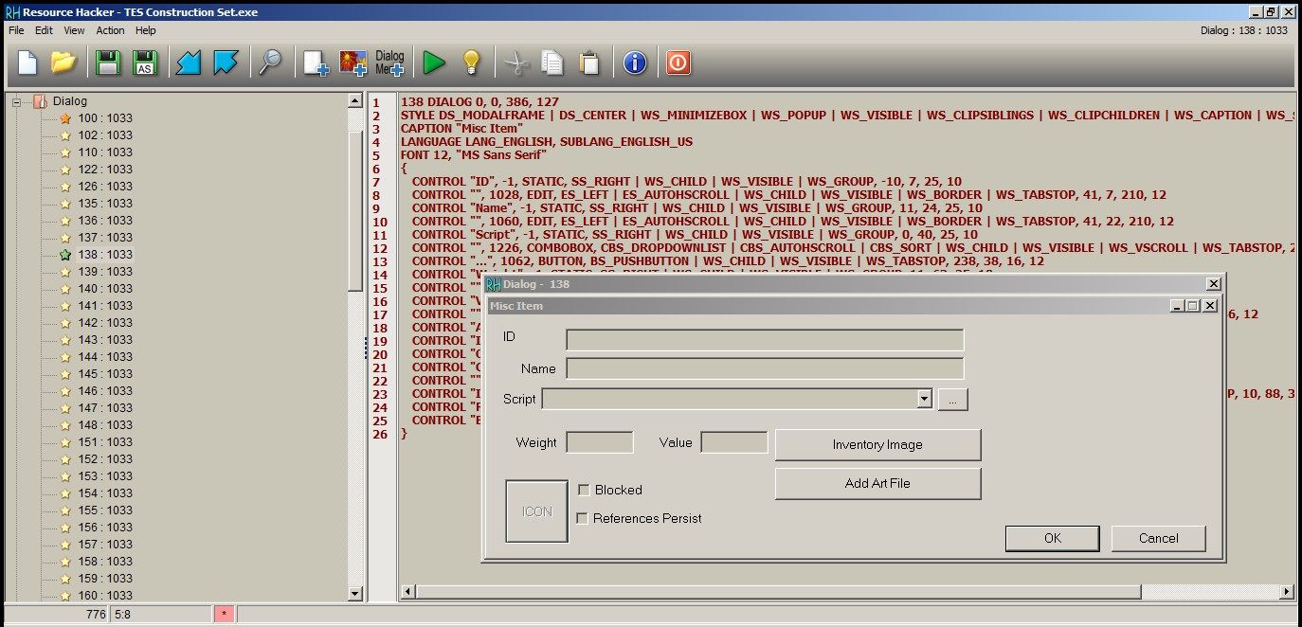The width and height of the screenshot is (1302, 627).
Task: Select tree item 145 : 1033
Action: pos(104,374)
